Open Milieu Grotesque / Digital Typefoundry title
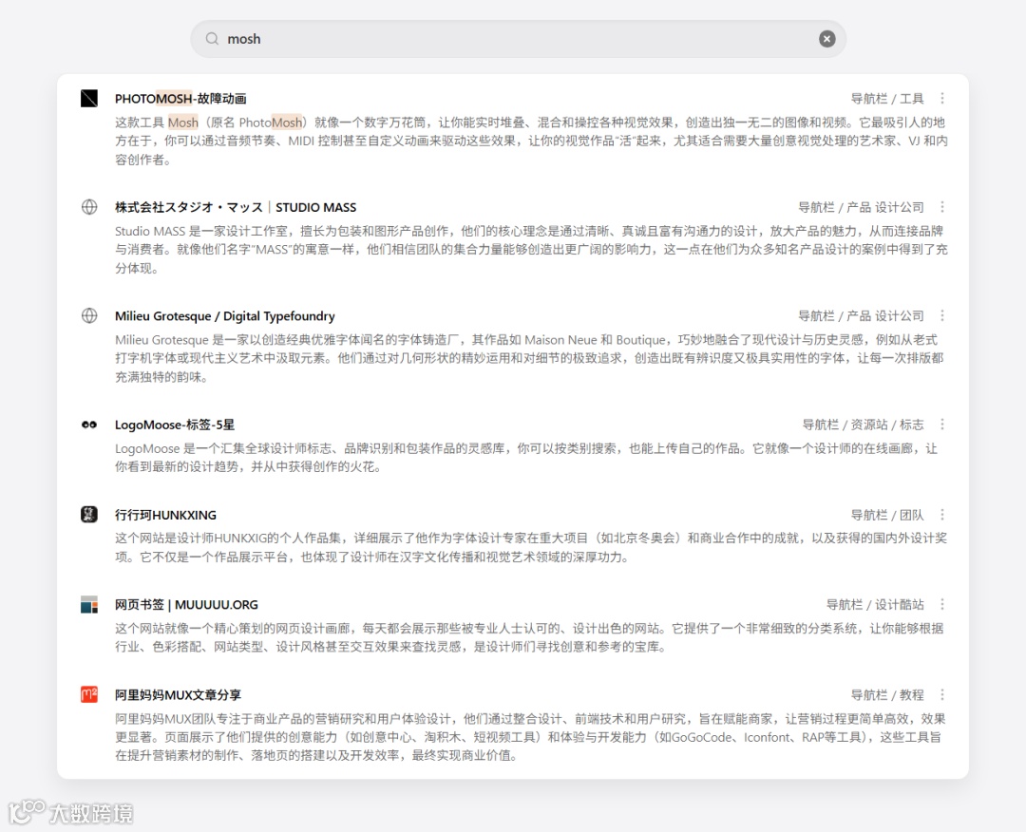The width and height of the screenshot is (1026, 832). coord(224,316)
